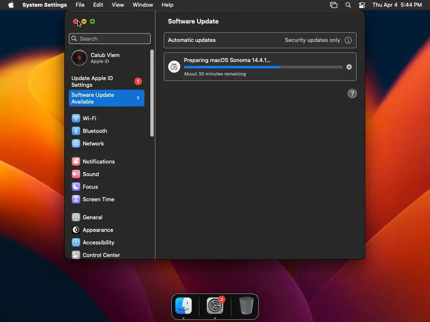Open the View menu
430x322 pixels.
point(118,5)
